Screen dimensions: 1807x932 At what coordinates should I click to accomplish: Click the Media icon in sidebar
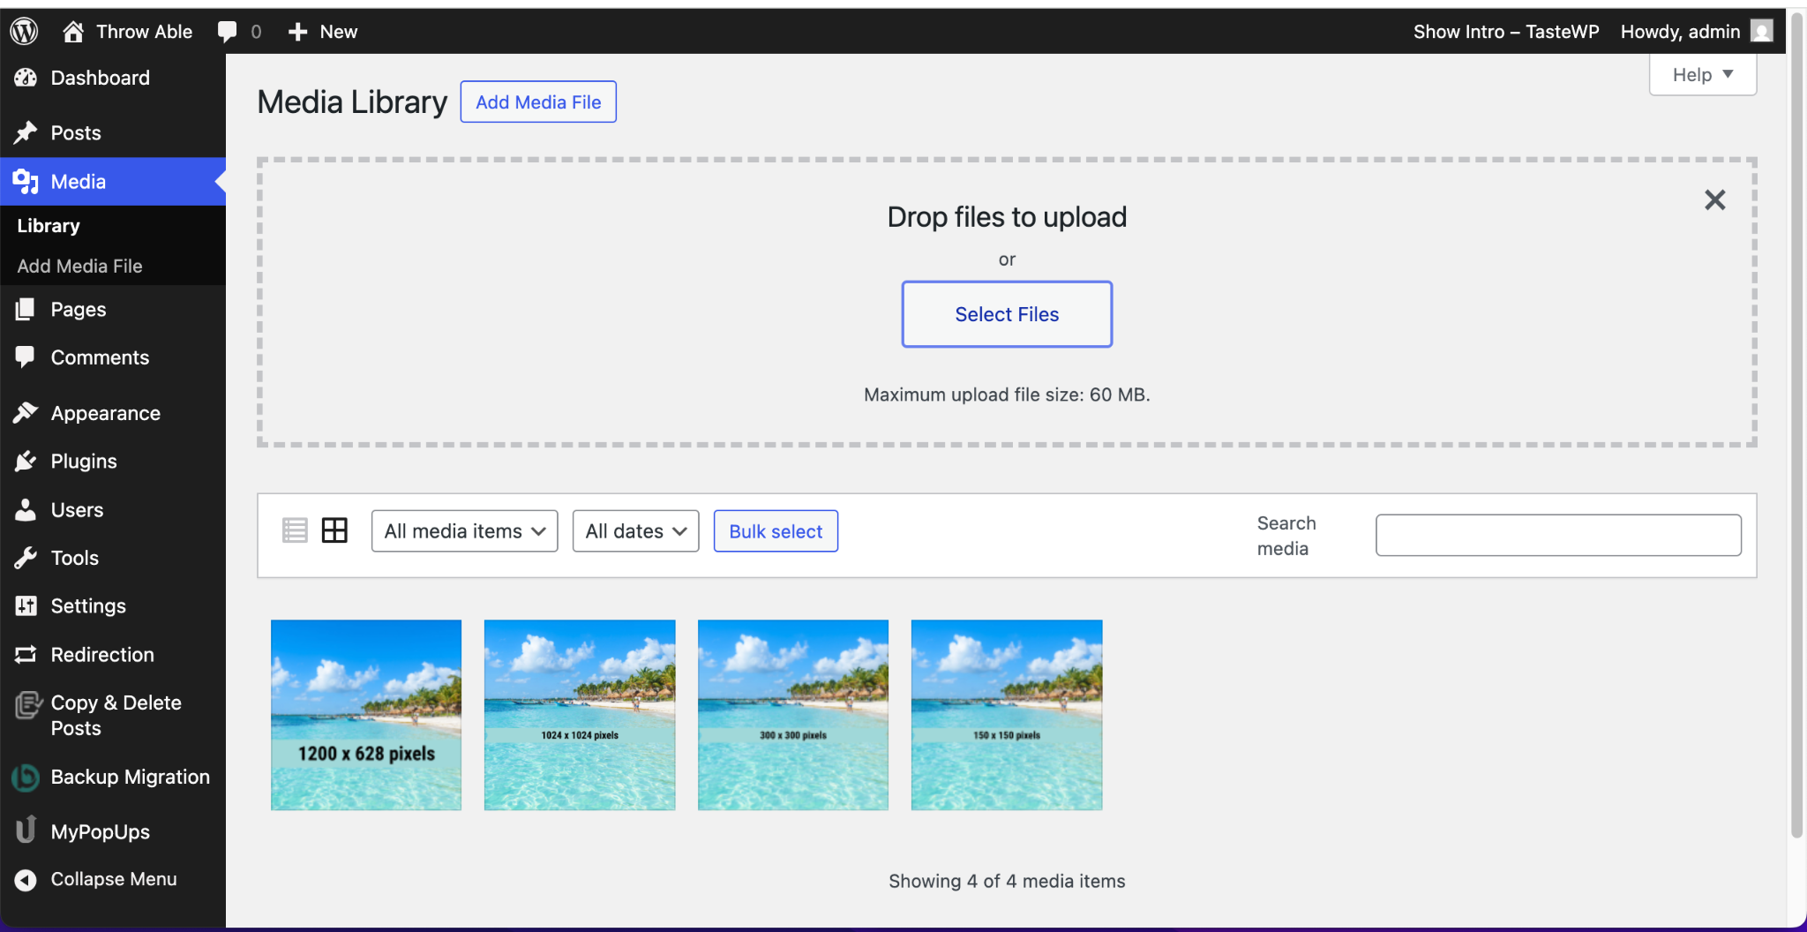tap(26, 182)
